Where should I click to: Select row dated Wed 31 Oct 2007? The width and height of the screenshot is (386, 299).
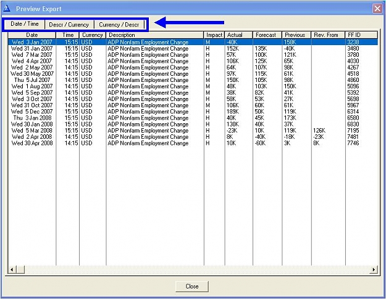(x=193, y=105)
